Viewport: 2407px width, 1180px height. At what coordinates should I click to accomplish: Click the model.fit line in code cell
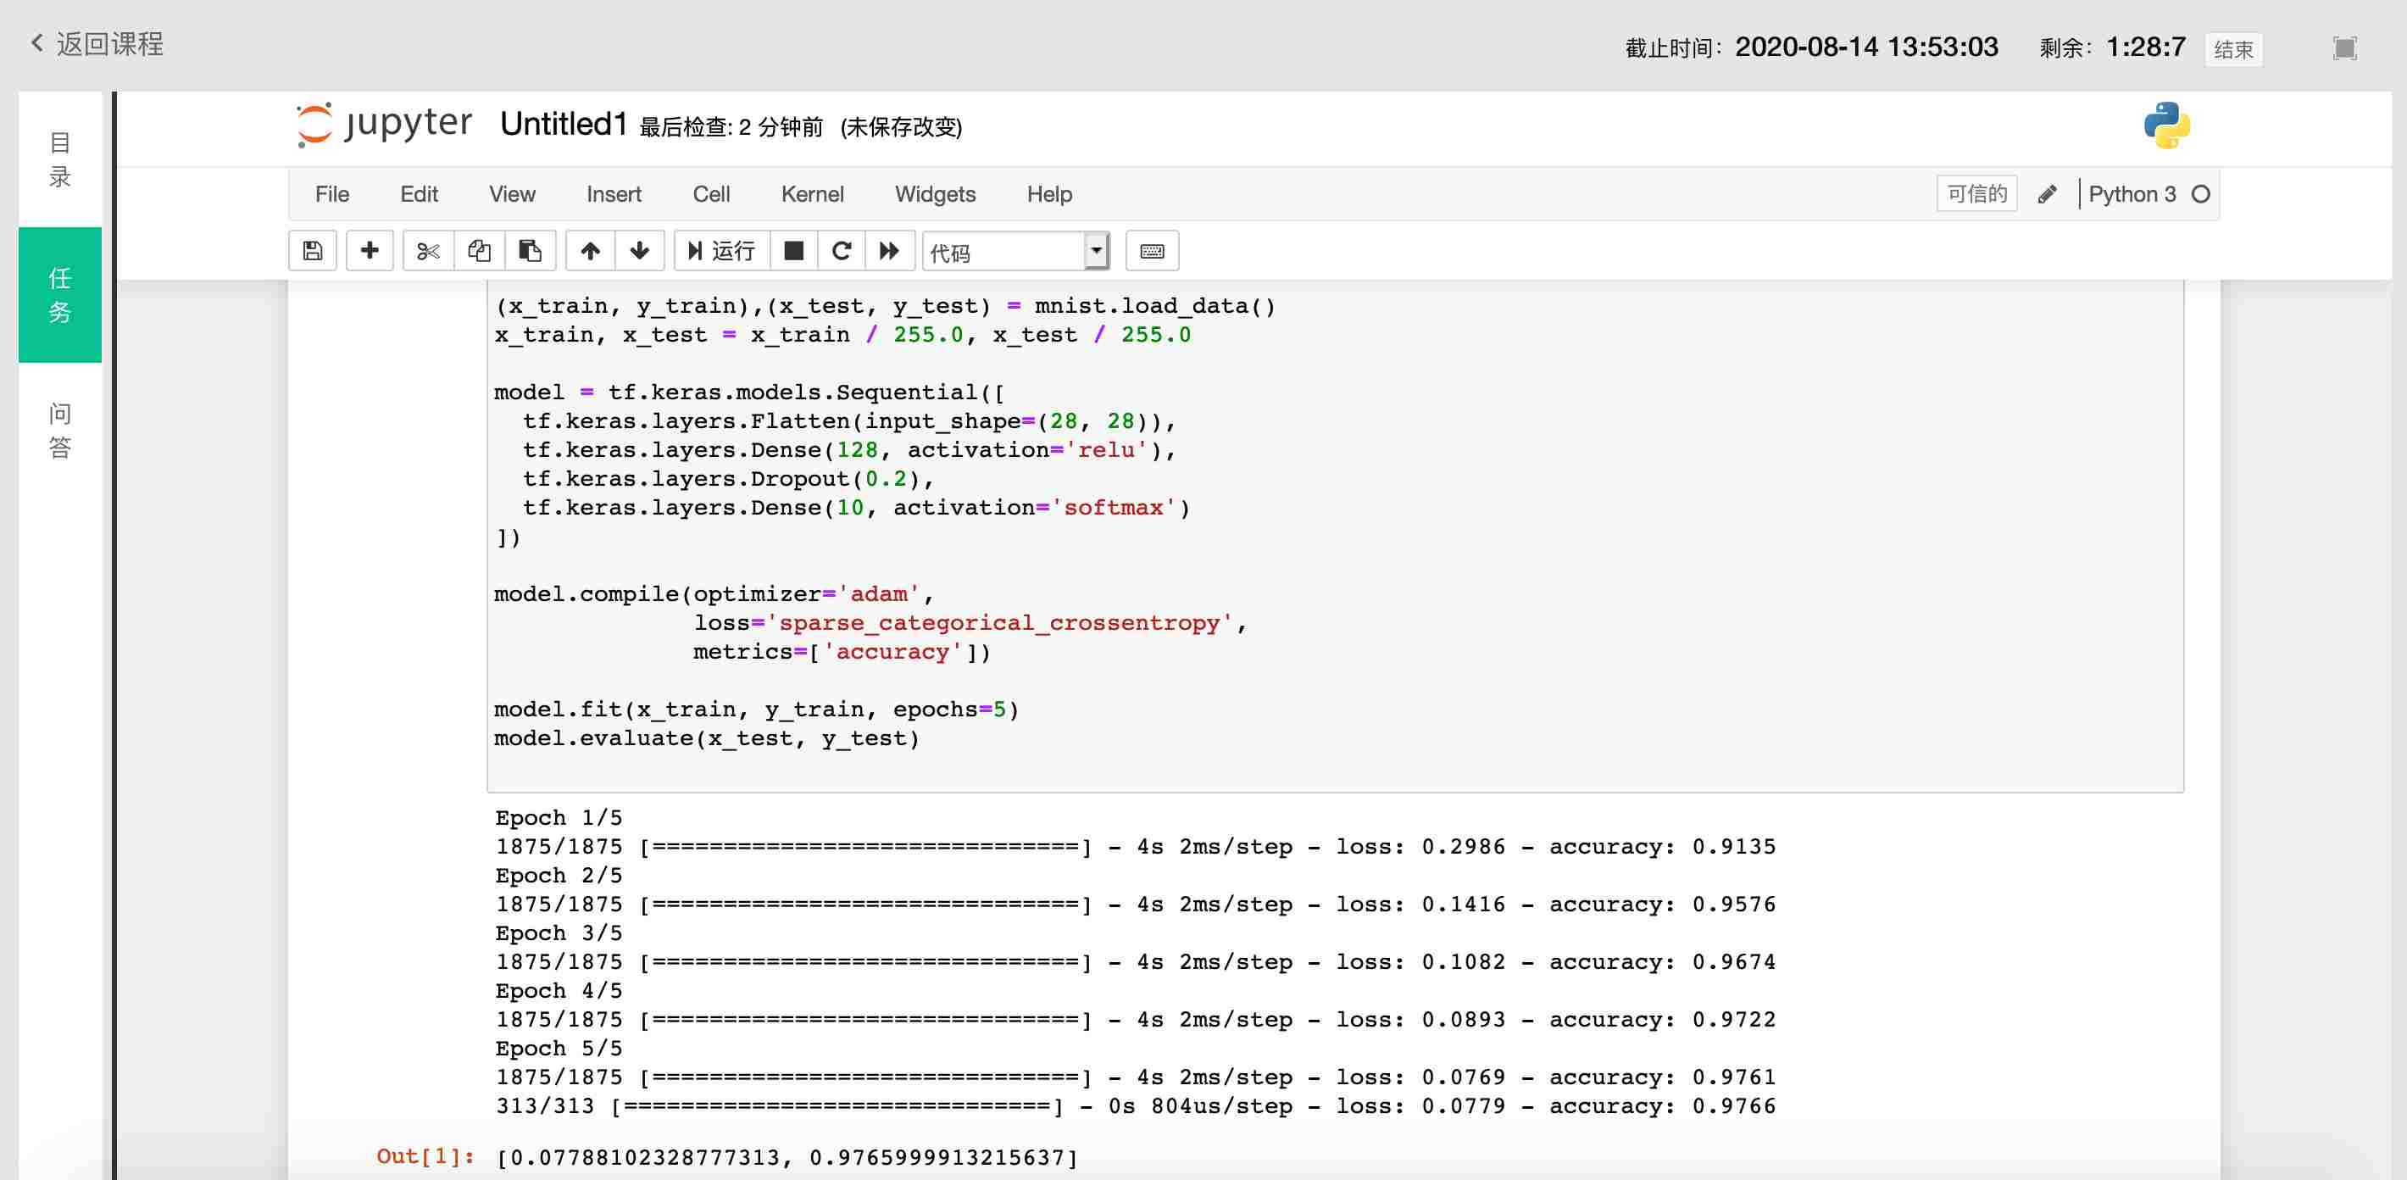(757, 710)
